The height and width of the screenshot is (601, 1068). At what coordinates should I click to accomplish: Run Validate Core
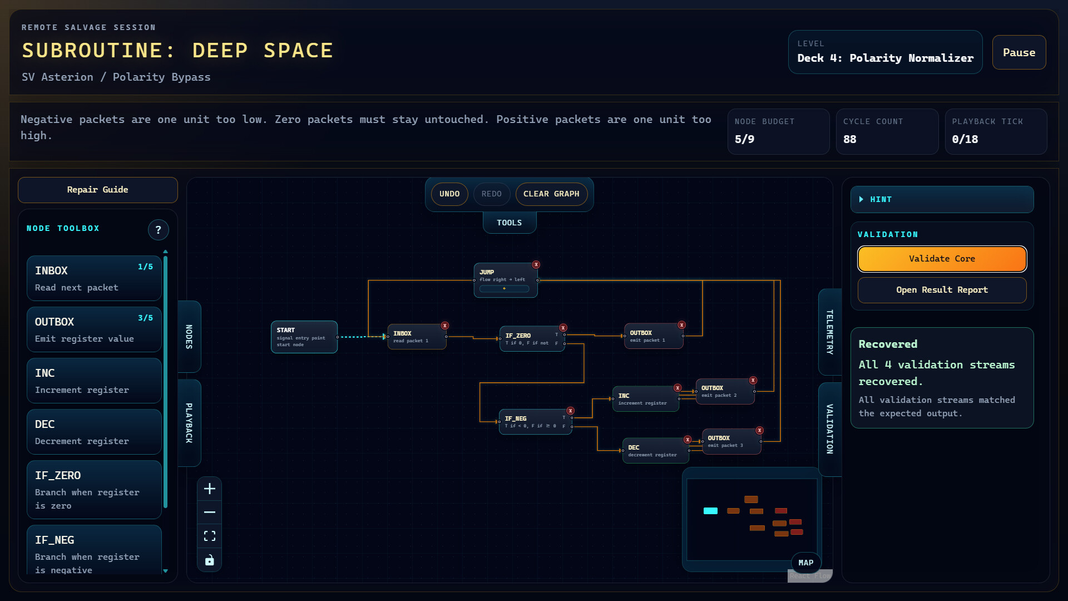[x=942, y=259]
